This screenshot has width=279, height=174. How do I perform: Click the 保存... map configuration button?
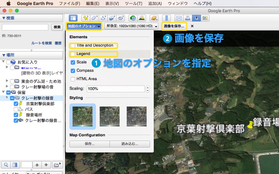click(89, 144)
